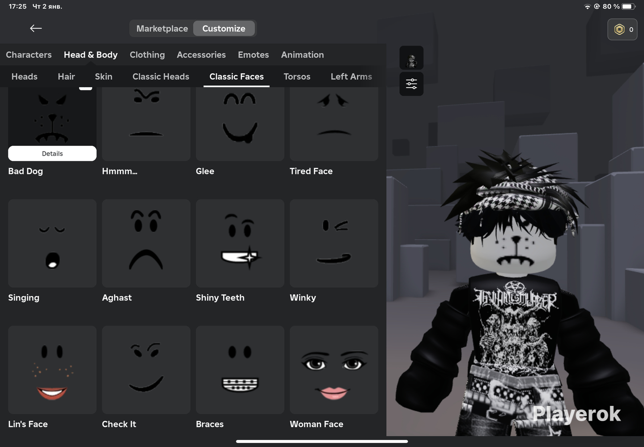Viewport: 644px width, 447px height.
Task: Click the Tired Face item name
Action: coord(311,171)
